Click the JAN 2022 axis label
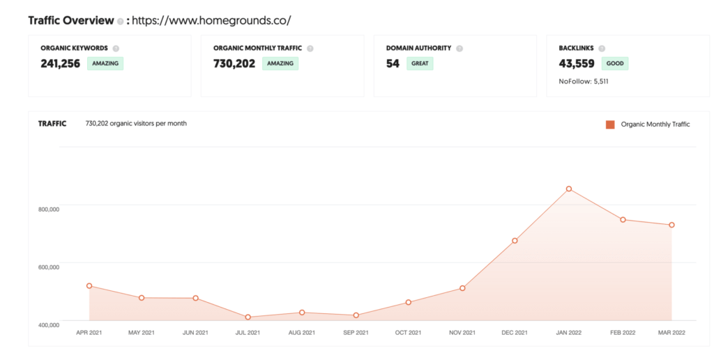Screen dimensions: 714x355 coord(568,333)
